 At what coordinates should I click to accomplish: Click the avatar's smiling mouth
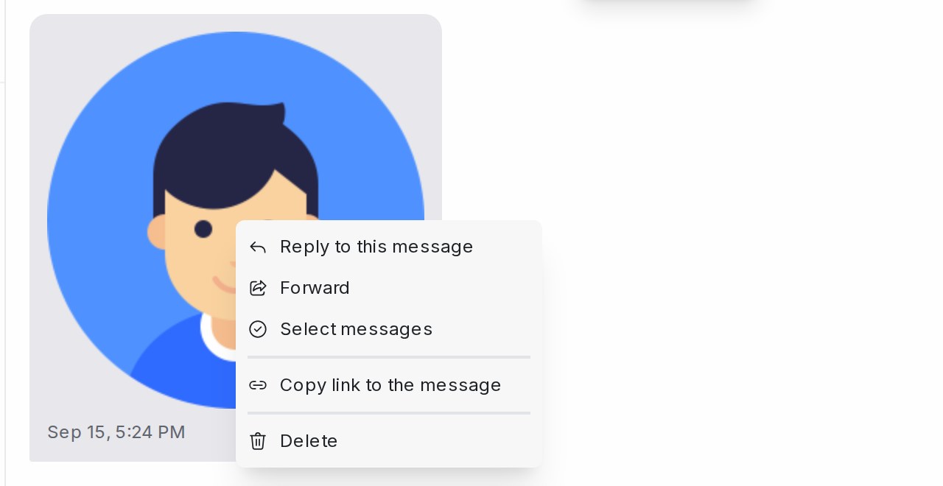tap(224, 286)
